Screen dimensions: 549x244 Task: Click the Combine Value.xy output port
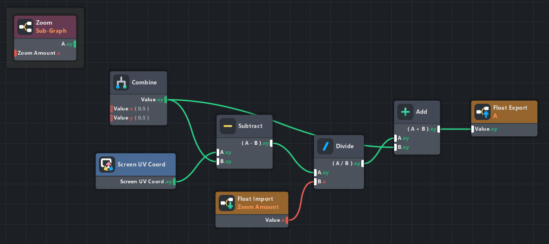(165, 100)
